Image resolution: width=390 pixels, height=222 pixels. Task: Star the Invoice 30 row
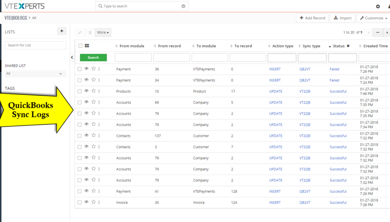click(x=94, y=202)
